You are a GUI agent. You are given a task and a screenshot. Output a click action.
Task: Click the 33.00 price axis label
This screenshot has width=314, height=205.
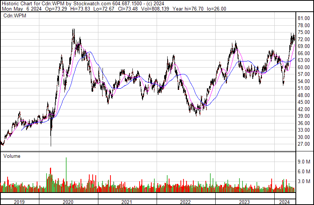[x=304, y=130]
